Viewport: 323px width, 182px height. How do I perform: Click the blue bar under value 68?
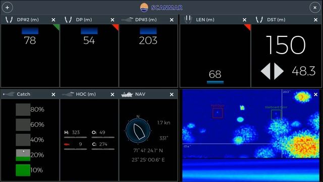tap(216, 82)
